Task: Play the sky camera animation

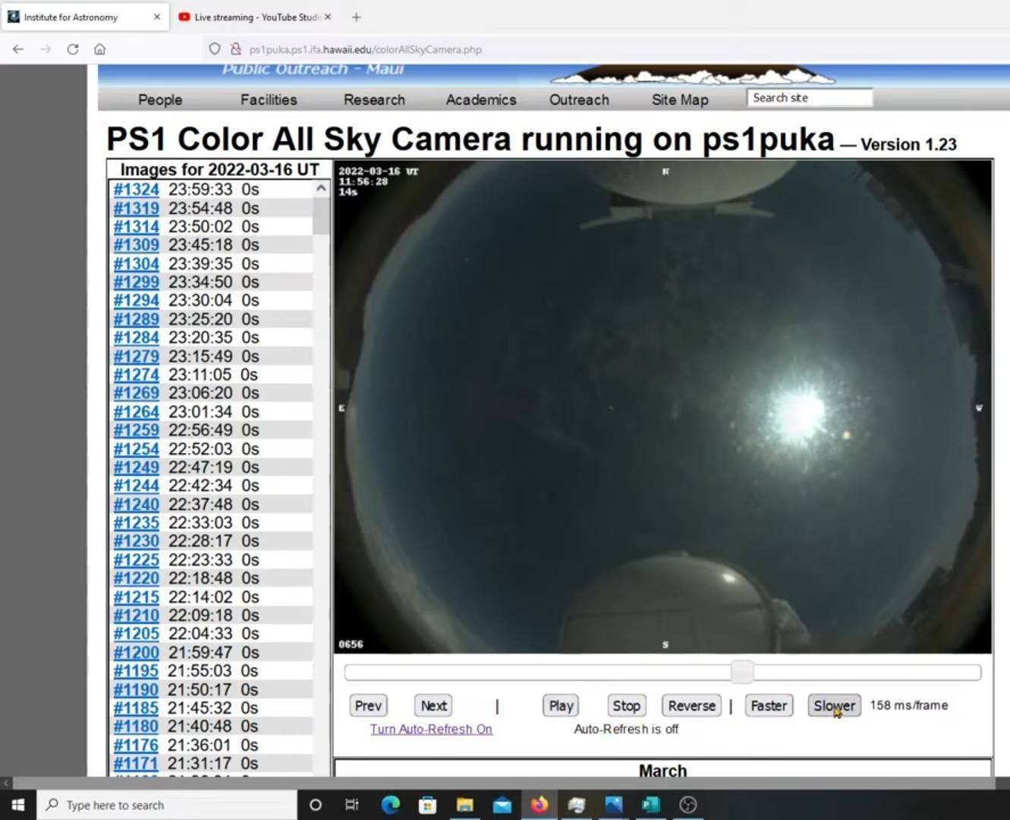Action: pos(561,706)
